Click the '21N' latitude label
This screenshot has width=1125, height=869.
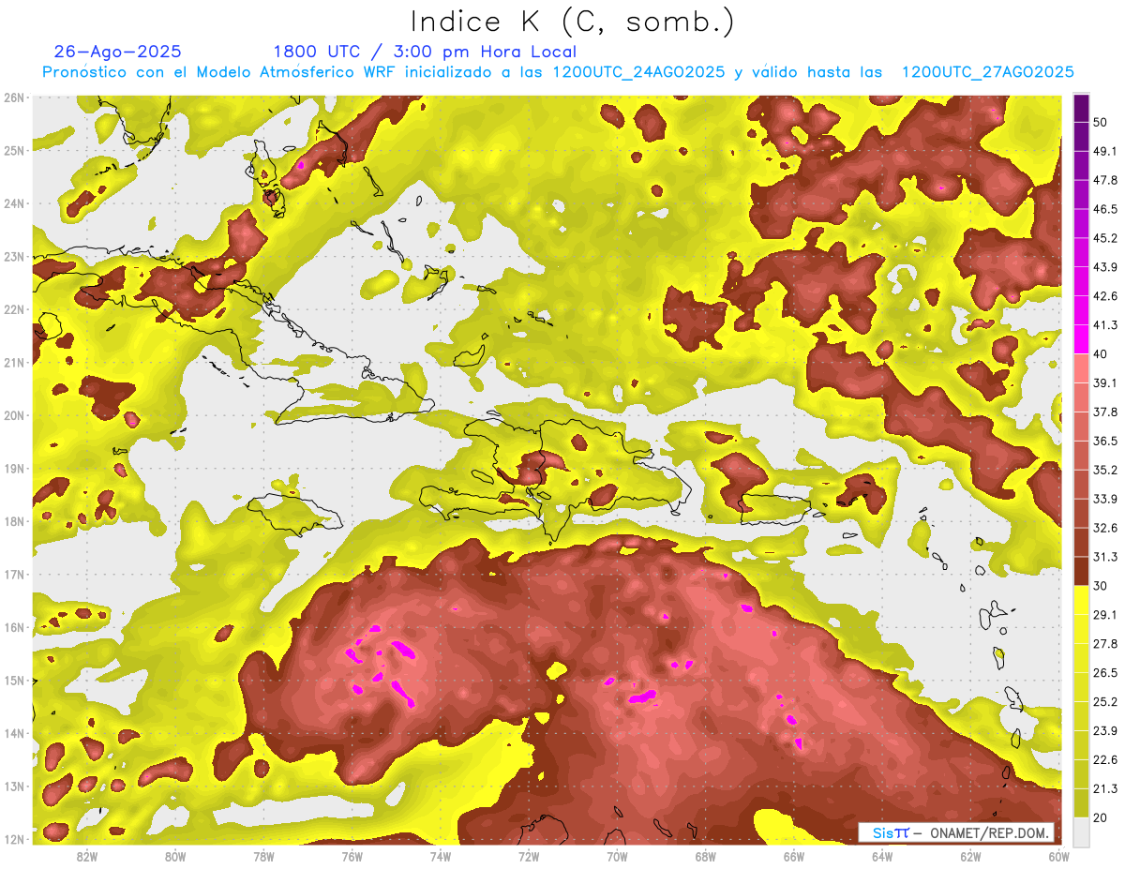[13, 362]
